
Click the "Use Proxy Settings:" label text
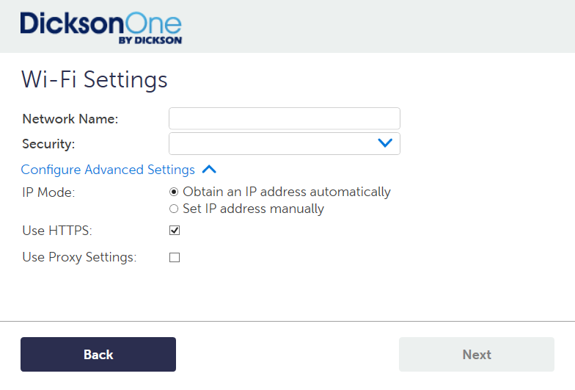[x=79, y=258]
